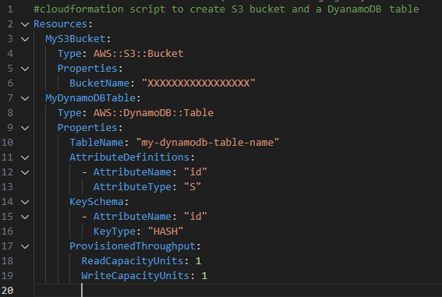Screen dimensions: 442x297
Task: Click line number 20 in gutter
Action: pyautogui.click(x=7, y=291)
